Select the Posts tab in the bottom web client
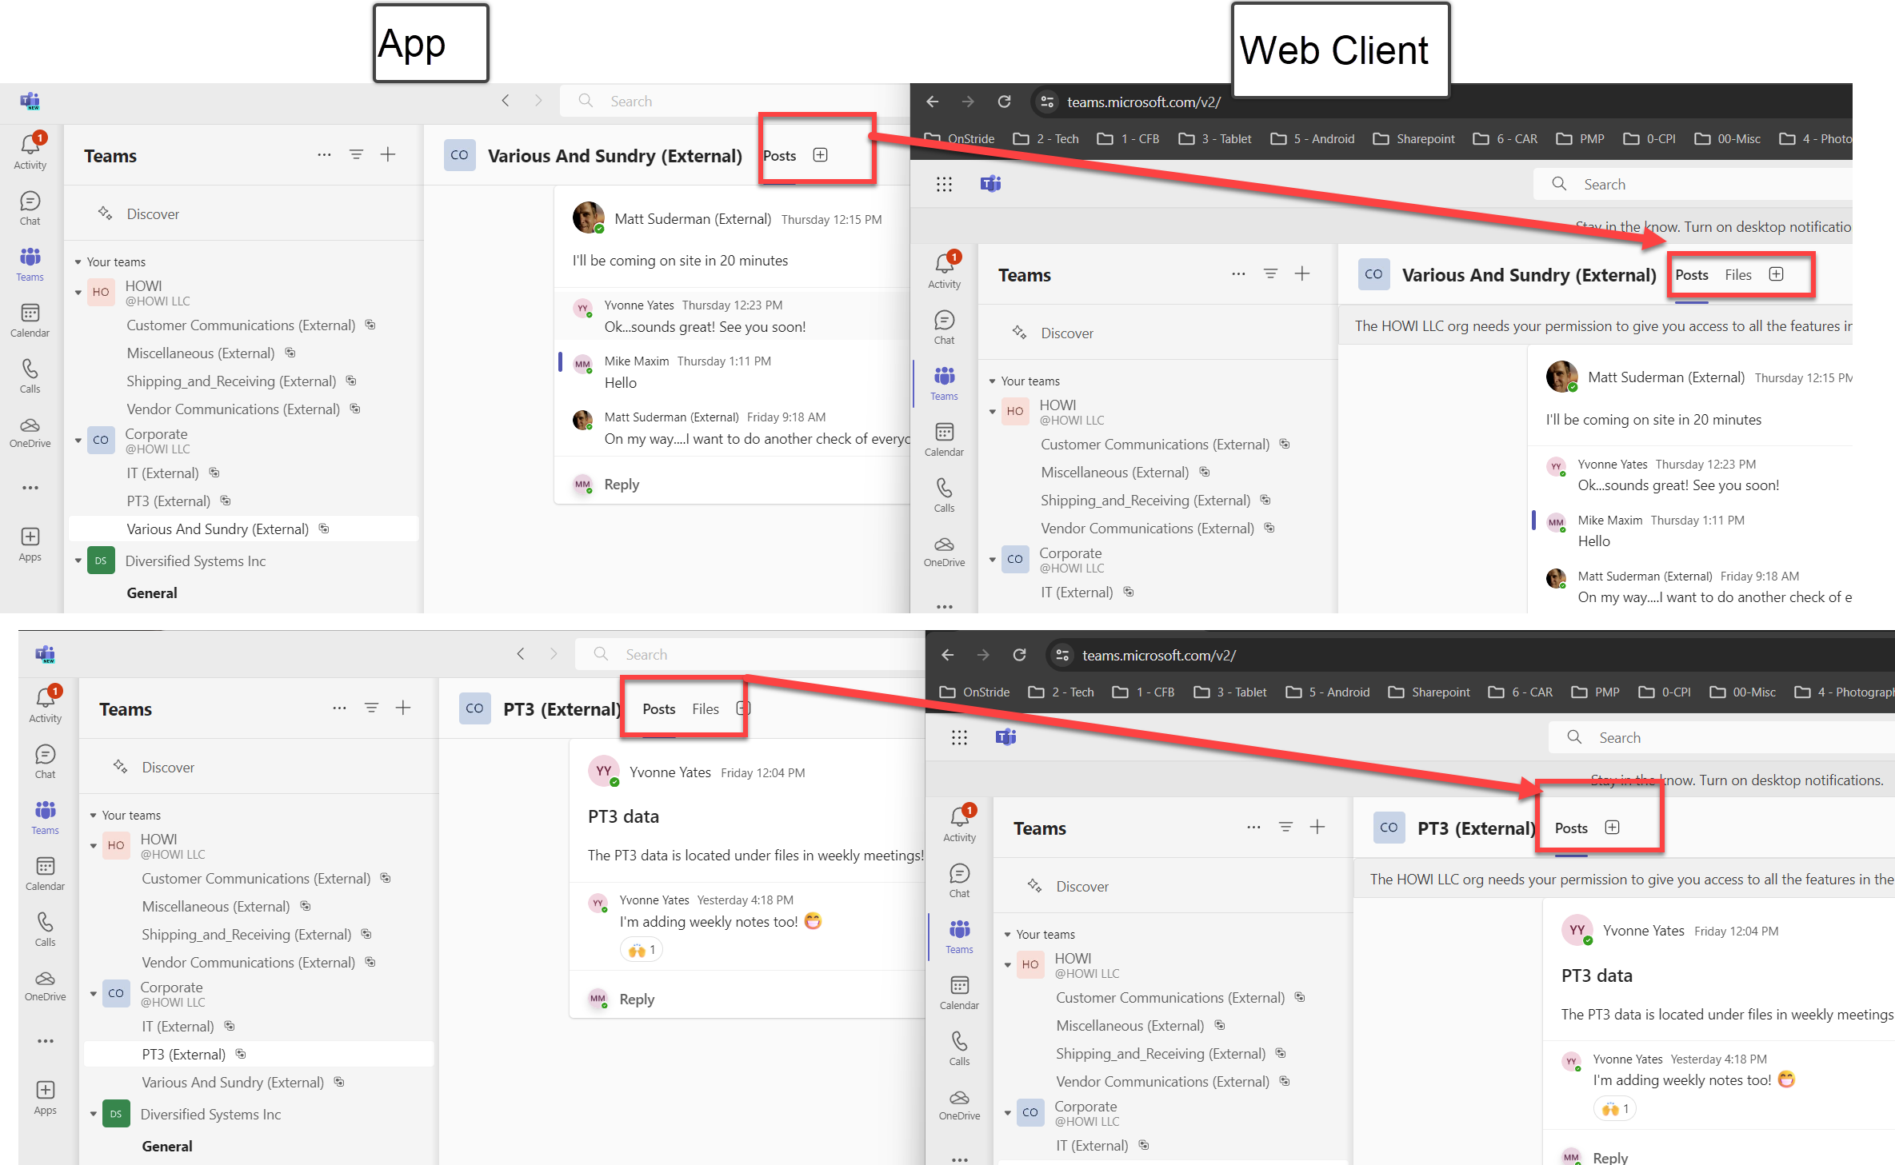This screenshot has height=1165, width=1895. (1571, 828)
